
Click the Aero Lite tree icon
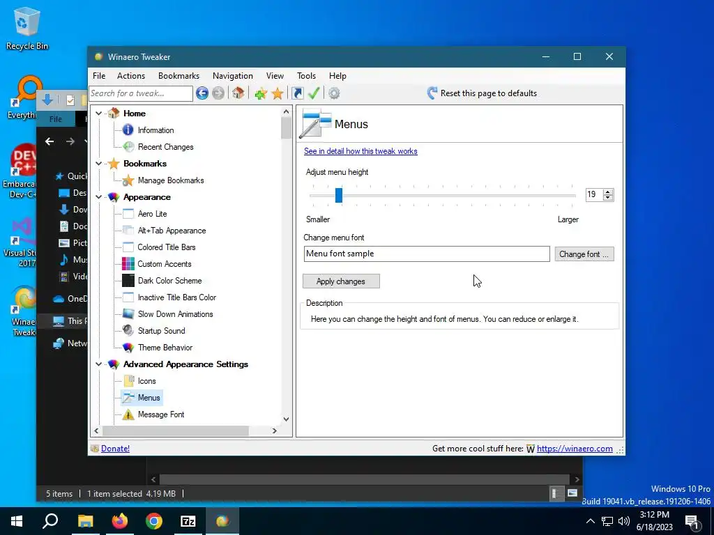pos(128,214)
